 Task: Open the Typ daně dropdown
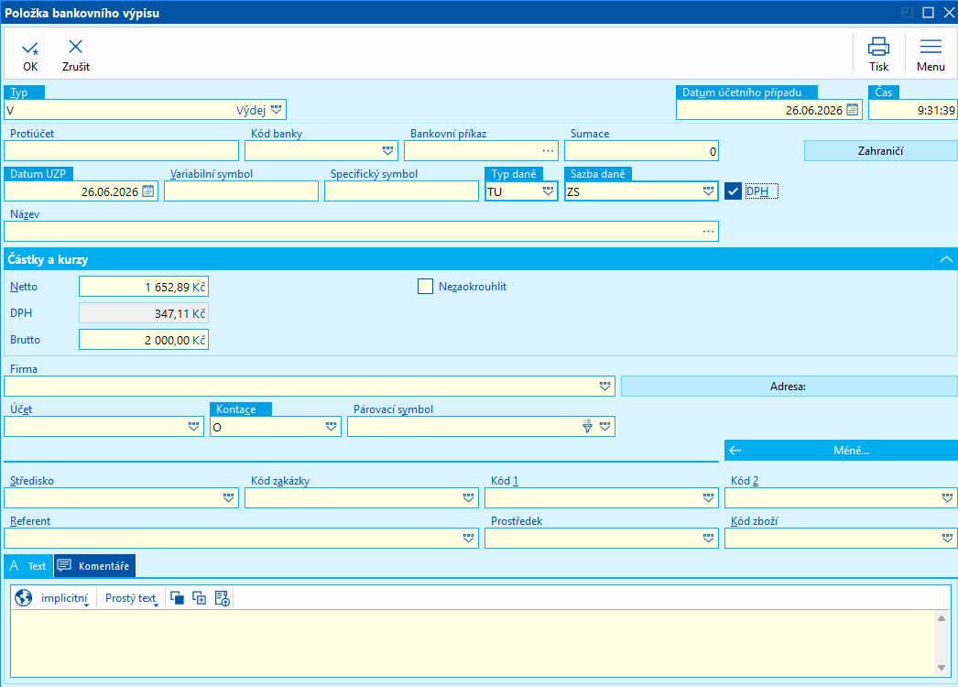pyautogui.click(x=548, y=191)
